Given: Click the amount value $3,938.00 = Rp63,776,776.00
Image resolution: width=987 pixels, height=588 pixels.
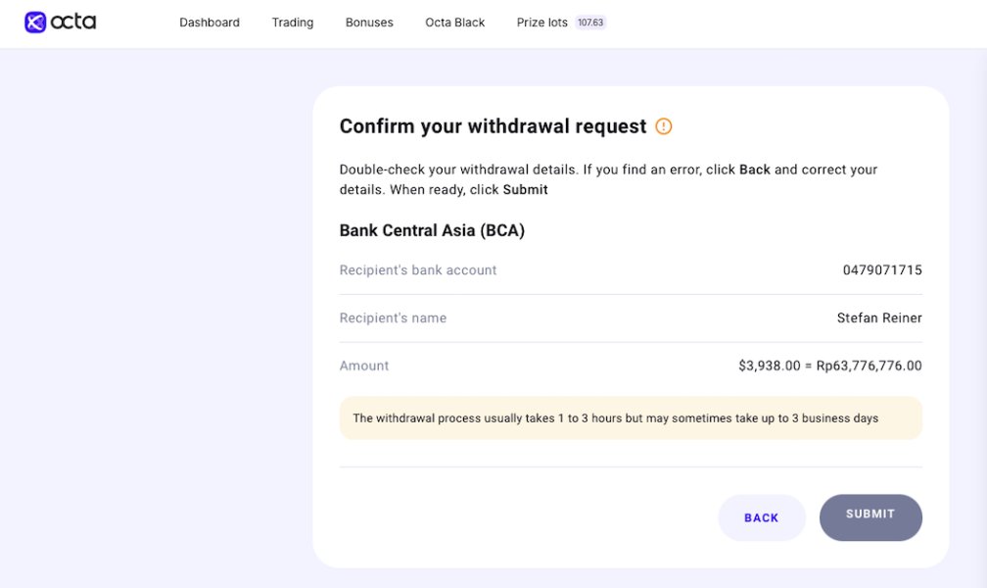Looking at the screenshot, I should [x=830, y=367].
